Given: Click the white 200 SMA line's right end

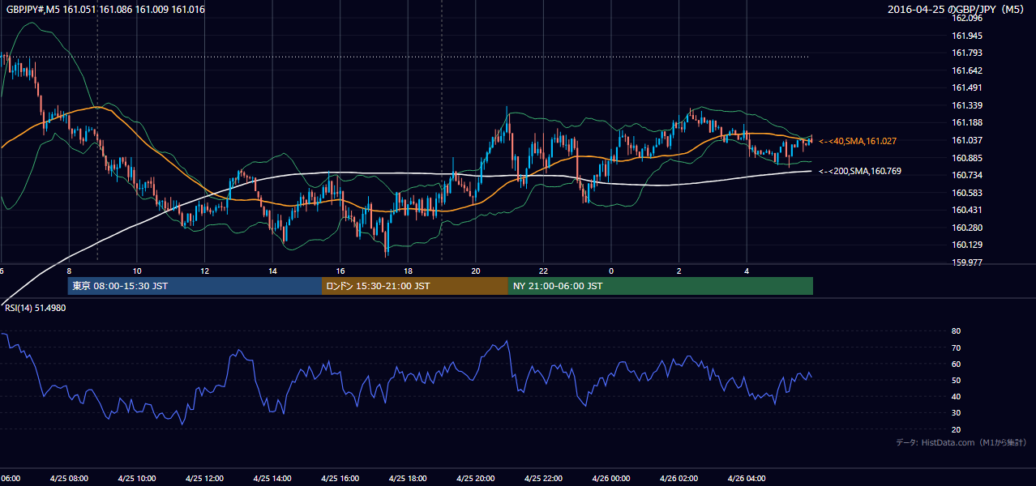Looking at the screenshot, I should tap(811, 171).
